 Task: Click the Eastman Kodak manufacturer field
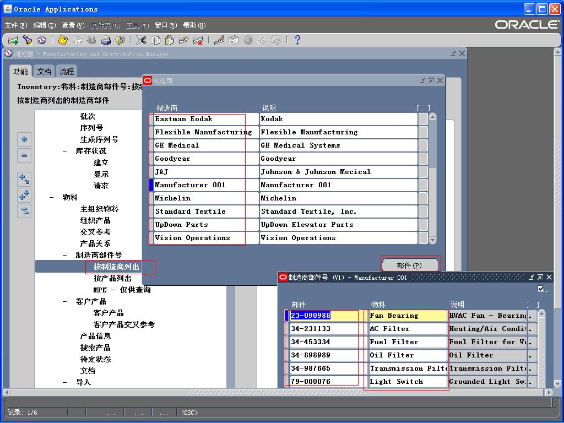tap(206, 119)
